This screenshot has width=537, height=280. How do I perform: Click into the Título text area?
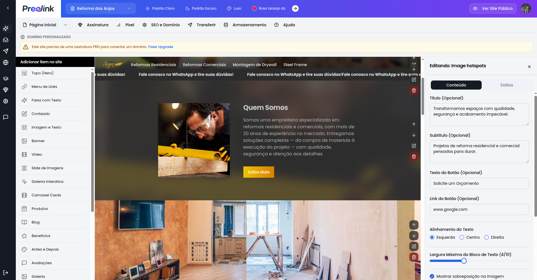(479, 114)
